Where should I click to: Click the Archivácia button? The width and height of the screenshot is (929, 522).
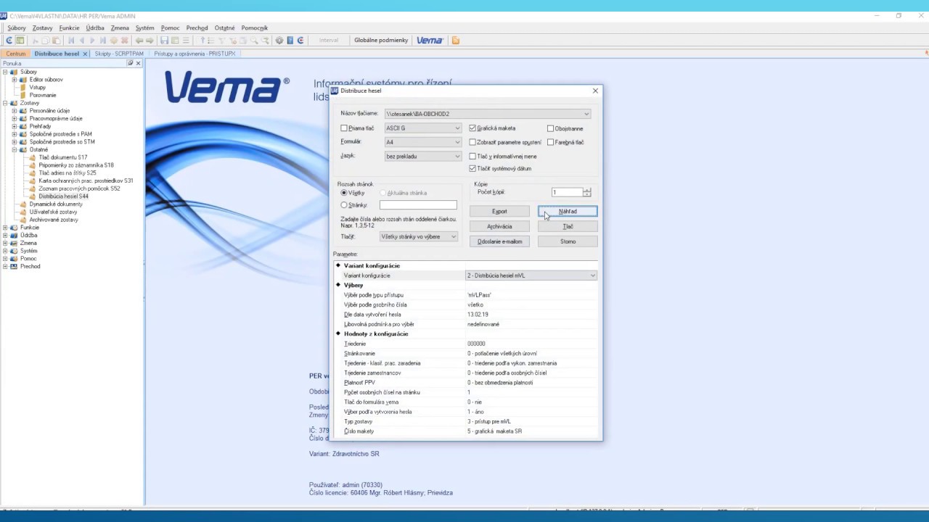coord(499,226)
